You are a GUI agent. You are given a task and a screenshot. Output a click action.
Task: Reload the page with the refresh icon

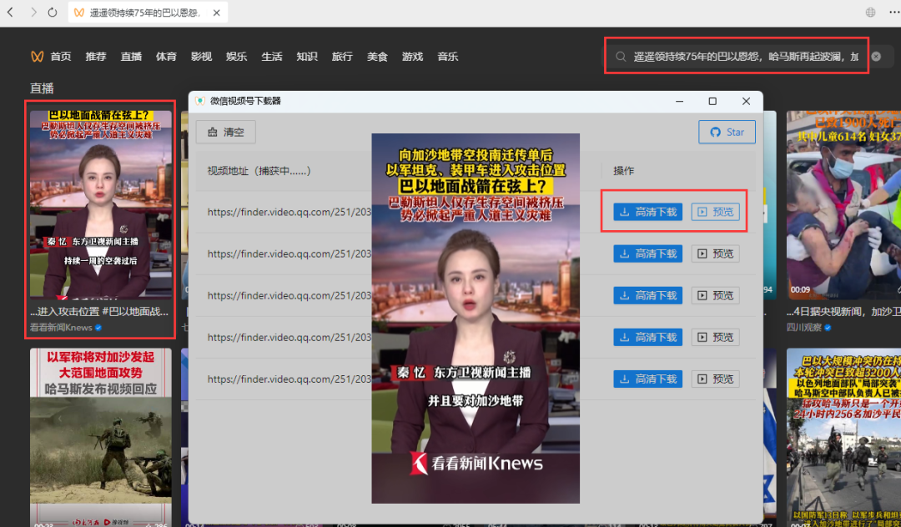(x=53, y=12)
